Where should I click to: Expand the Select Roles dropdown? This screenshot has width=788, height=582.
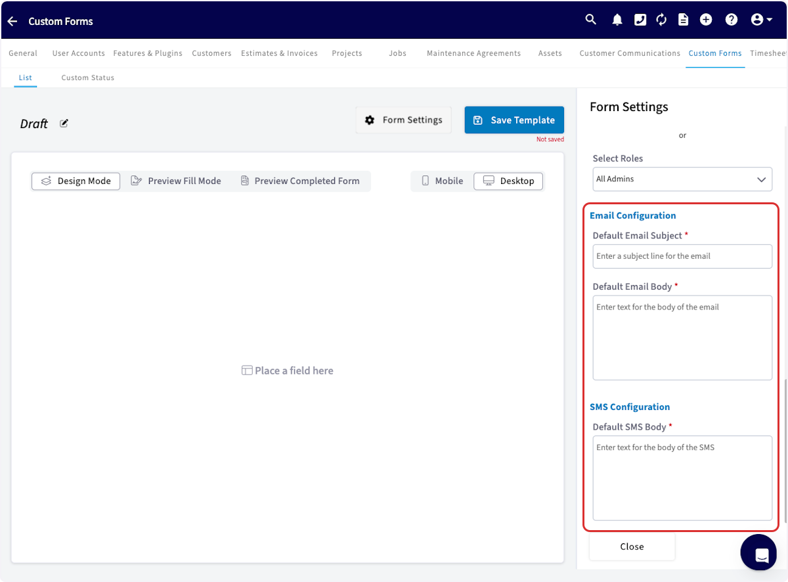(682, 179)
